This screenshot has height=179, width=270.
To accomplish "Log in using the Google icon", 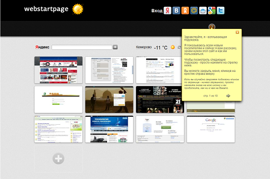I will [212, 11].
